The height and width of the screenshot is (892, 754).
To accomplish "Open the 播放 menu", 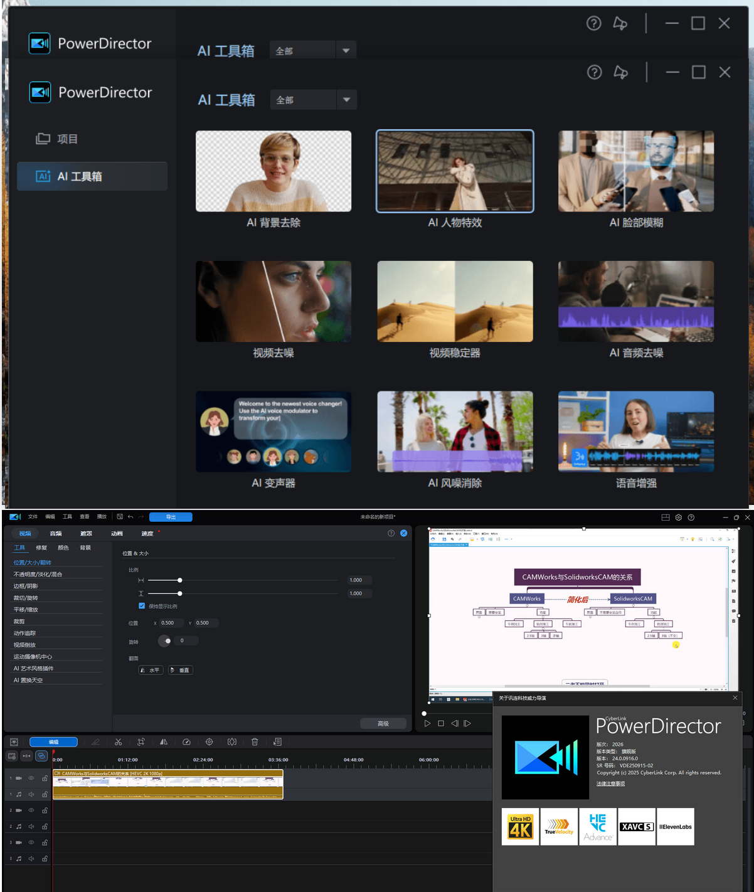I will pos(102,517).
